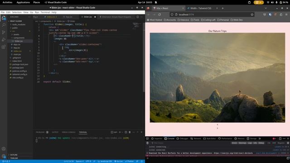Add a new terminal with plus icon
Viewport: 290px width, 163px height.
[x=120, y=132]
